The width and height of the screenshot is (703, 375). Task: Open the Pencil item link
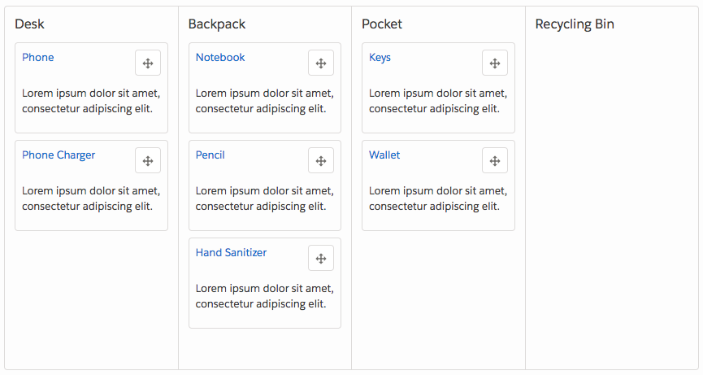[210, 155]
